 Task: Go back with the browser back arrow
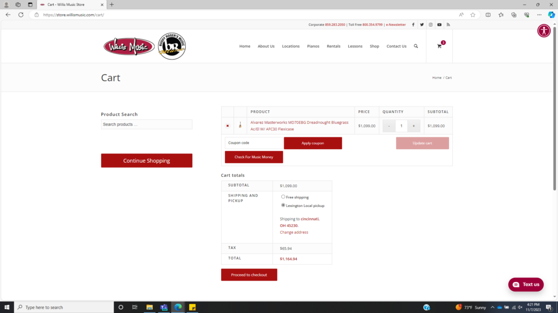tap(8, 15)
